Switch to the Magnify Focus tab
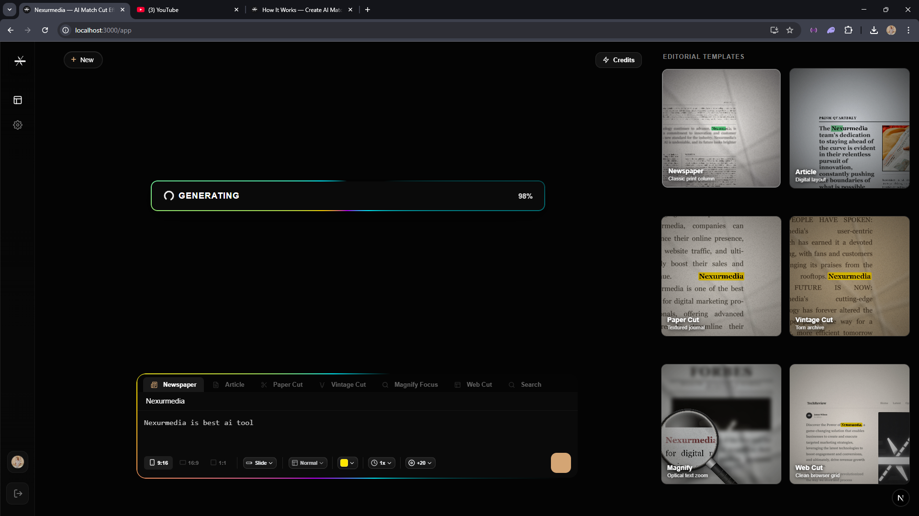Viewport: 919px width, 516px height. (410, 385)
